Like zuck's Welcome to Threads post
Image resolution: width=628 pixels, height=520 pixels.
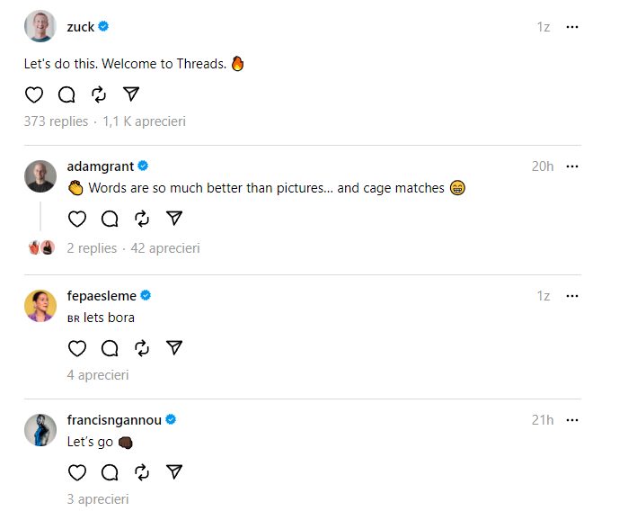click(33, 94)
